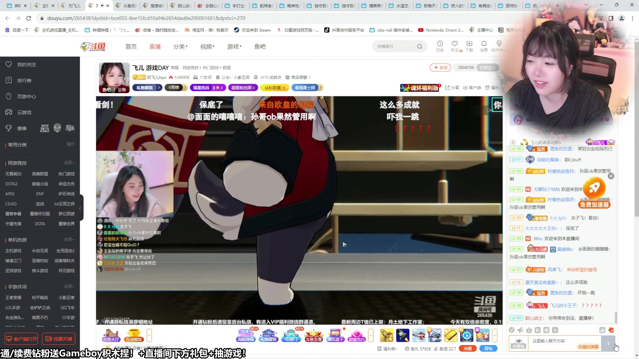This screenshot has width=639, height=359.
Task: Toggle the 滤 danmaku filter button
Action: pos(602,330)
